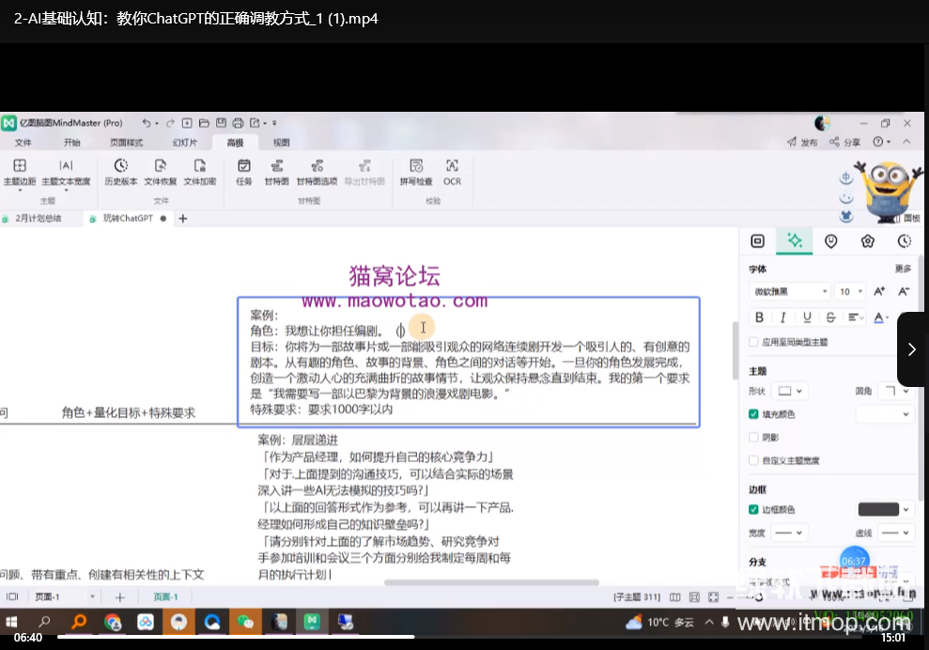Uncheck the 填充颜色 fill color checkbox
The image size is (929, 650).
754,414
